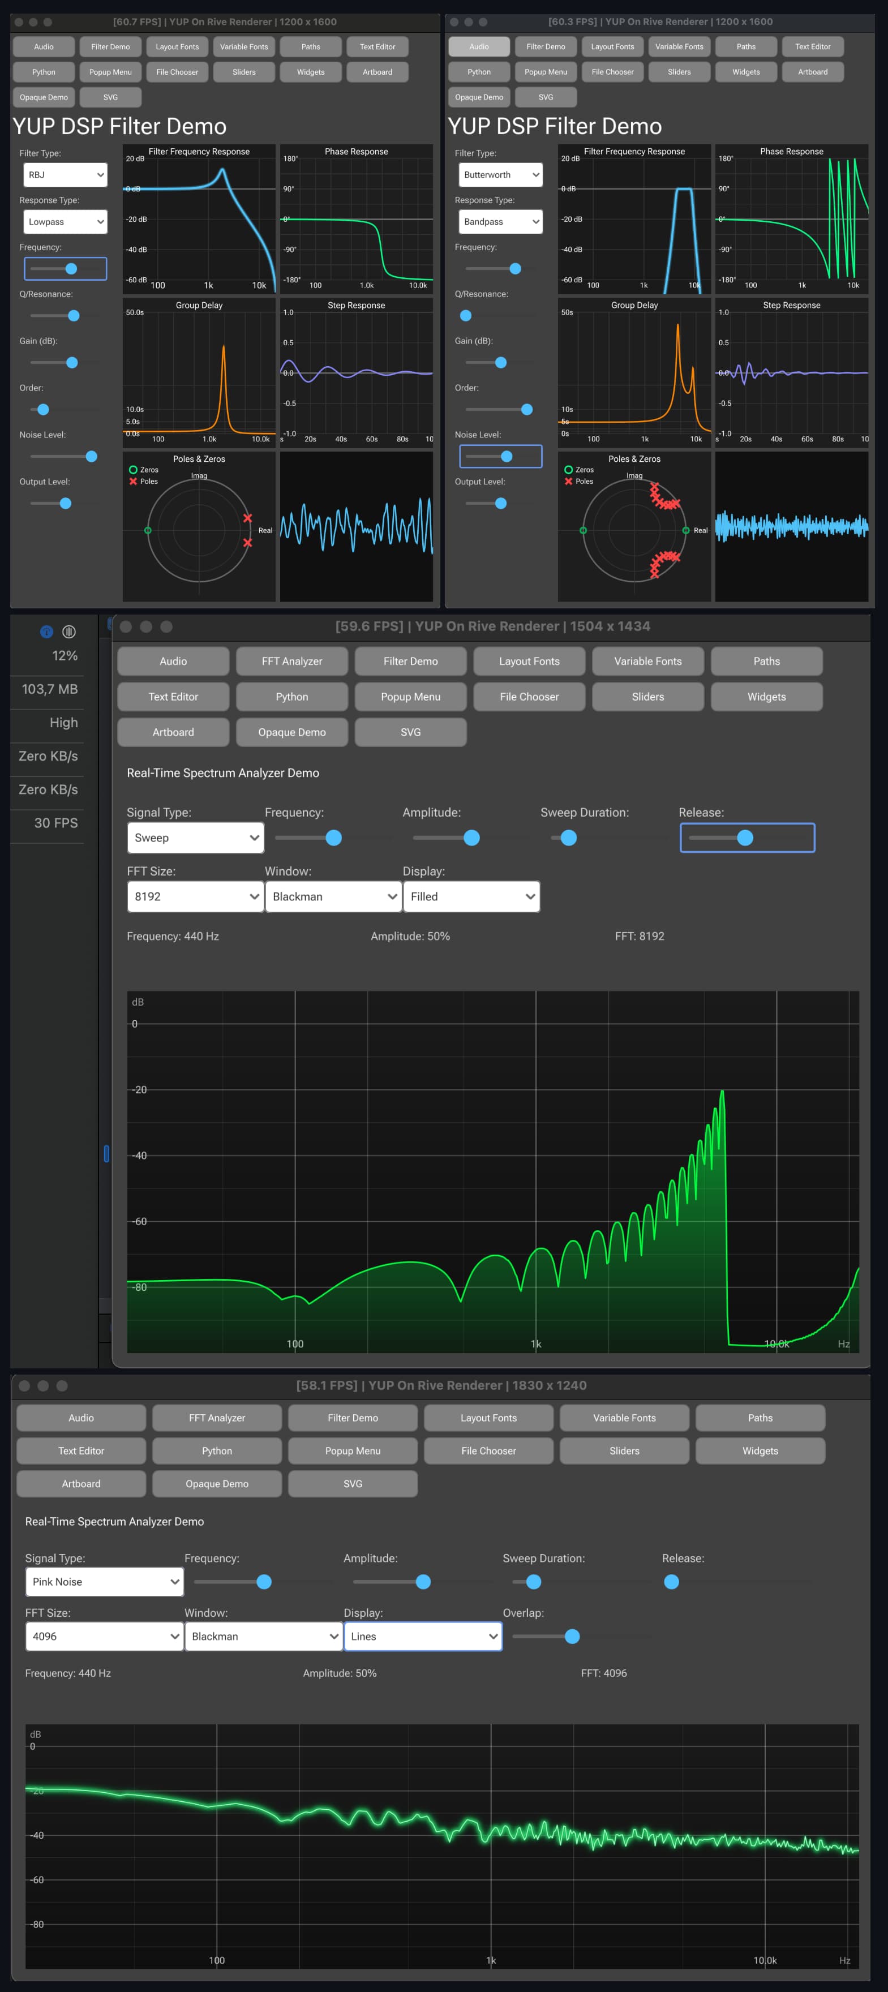Click Release slider in the Pink Noise window
The width and height of the screenshot is (888, 1992).
(742, 1581)
